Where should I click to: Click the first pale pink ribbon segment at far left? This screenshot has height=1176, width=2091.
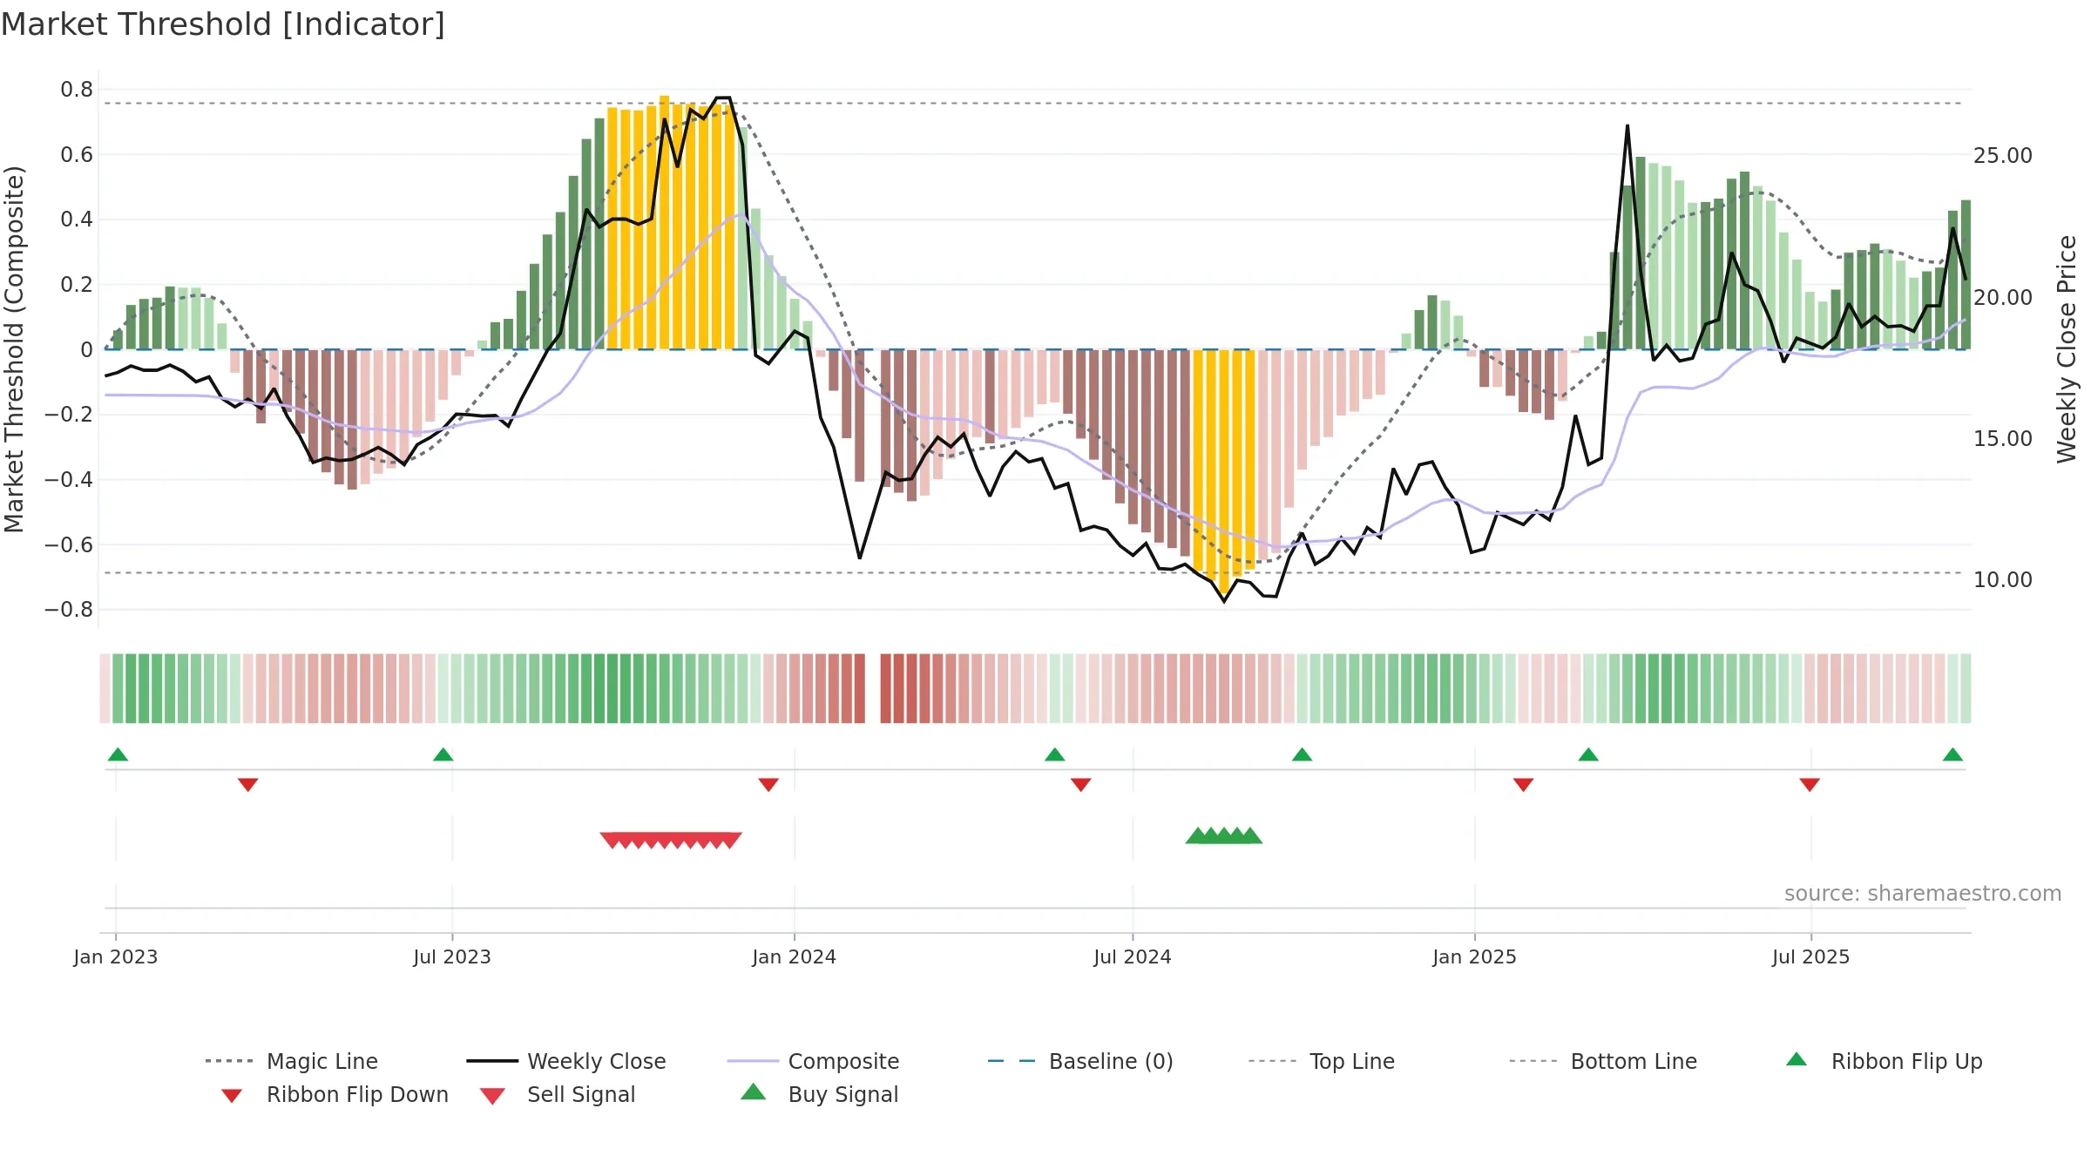(x=105, y=688)
